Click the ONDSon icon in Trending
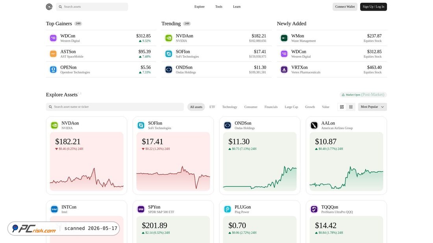 (168, 69)
